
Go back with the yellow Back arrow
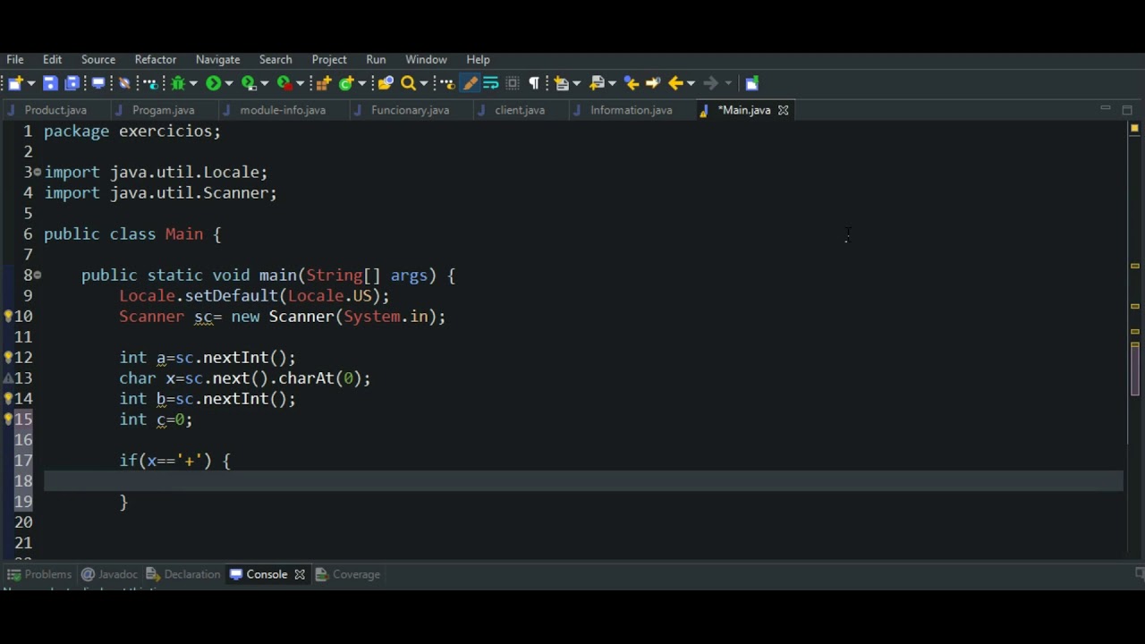click(675, 83)
